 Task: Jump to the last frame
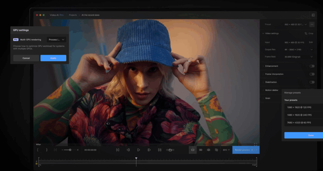(160, 150)
